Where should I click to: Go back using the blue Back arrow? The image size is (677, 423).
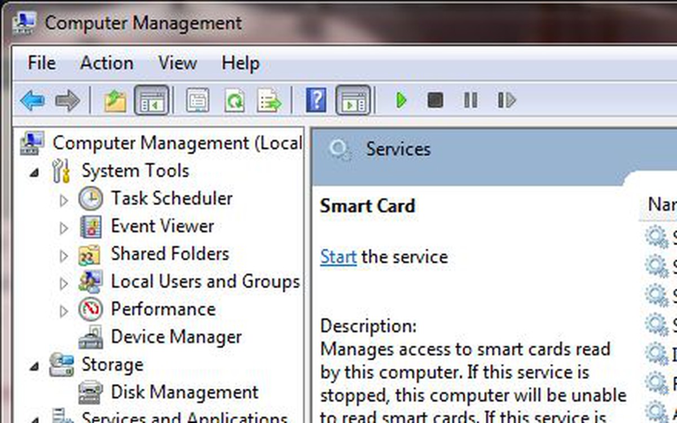(33, 101)
